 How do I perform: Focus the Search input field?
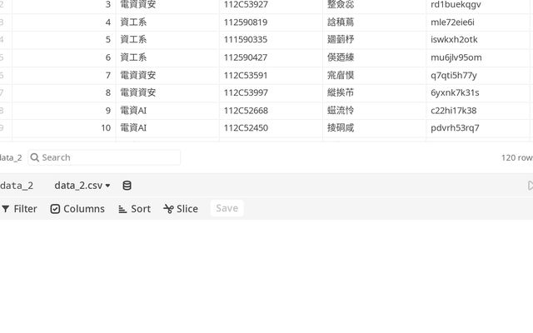[108, 157]
